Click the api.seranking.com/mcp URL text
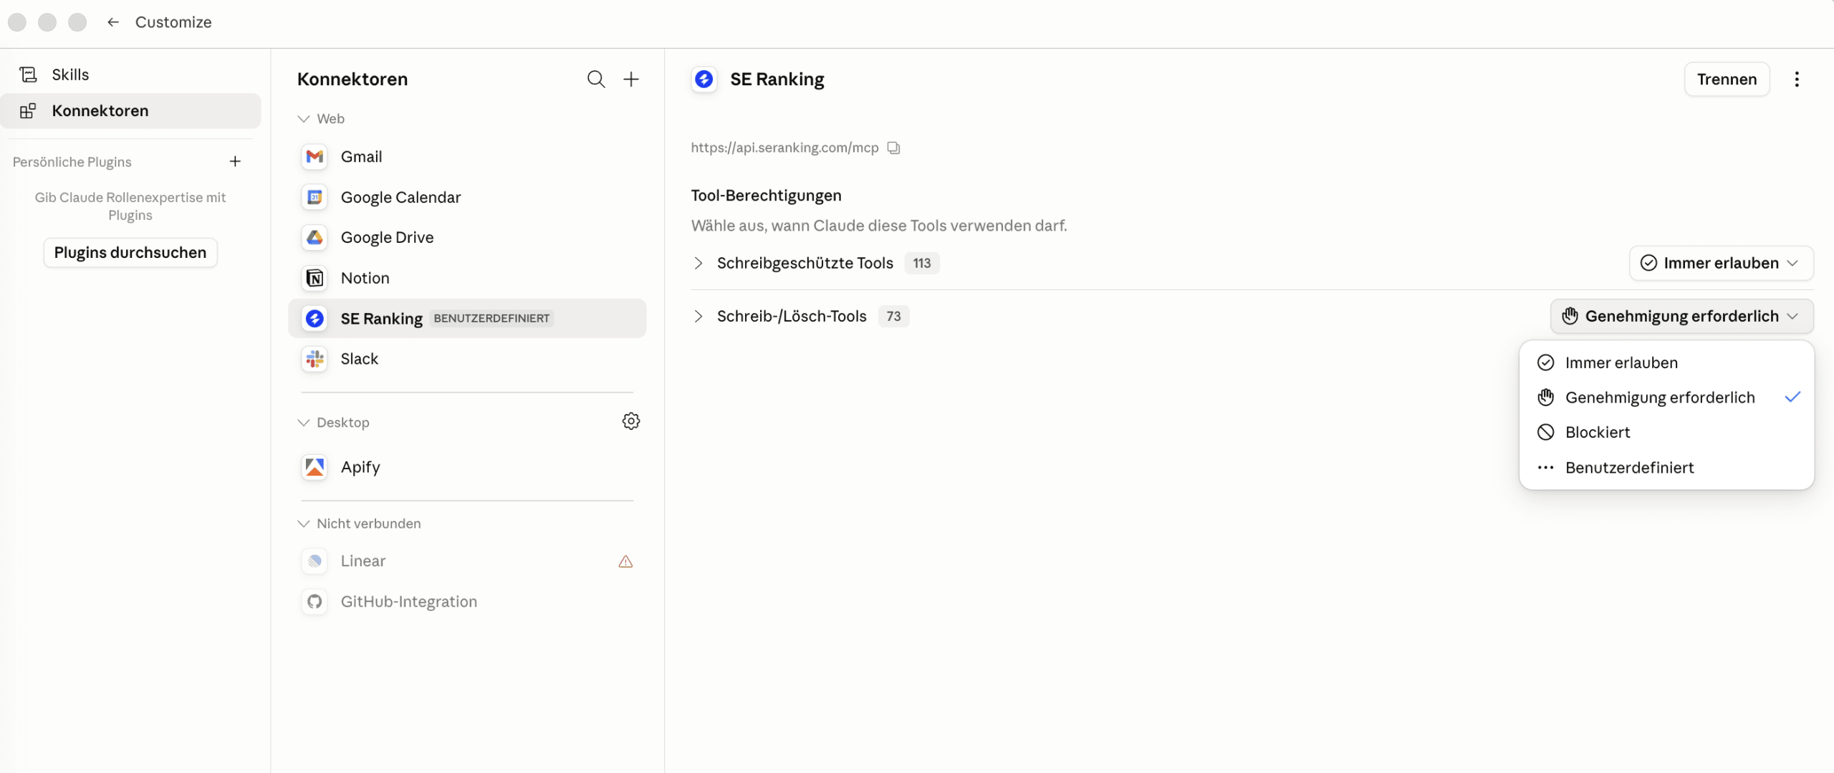This screenshot has height=773, width=1834. [x=784, y=148]
